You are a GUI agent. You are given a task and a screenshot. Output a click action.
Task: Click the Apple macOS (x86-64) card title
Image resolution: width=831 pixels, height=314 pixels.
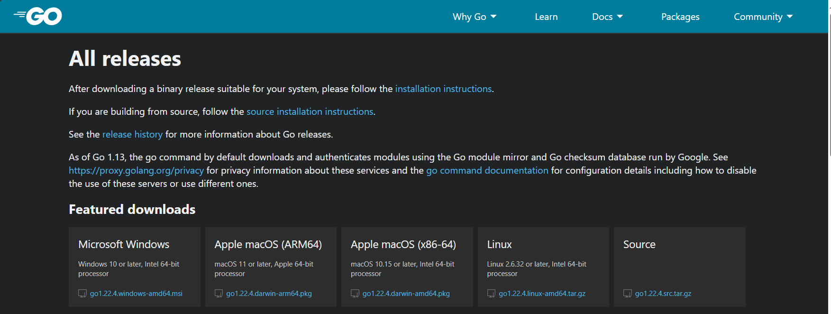click(x=403, y=244)
